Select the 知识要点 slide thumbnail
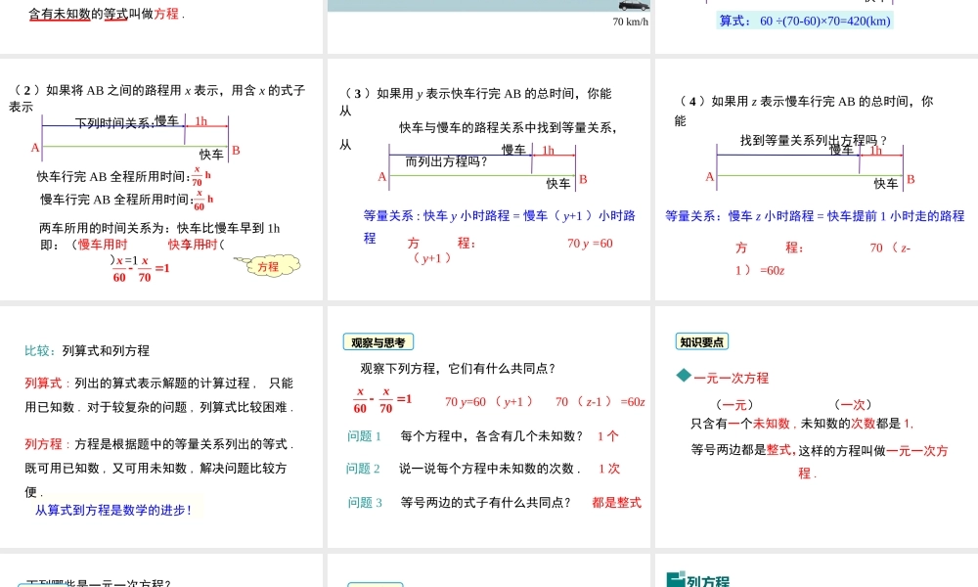The width and height of the screenshot is (978, 587). coord(817,427)
